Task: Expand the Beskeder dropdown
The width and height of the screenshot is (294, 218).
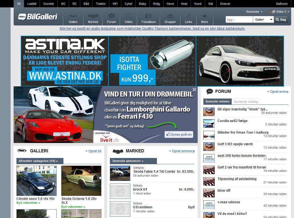Action: coord(254,12)
